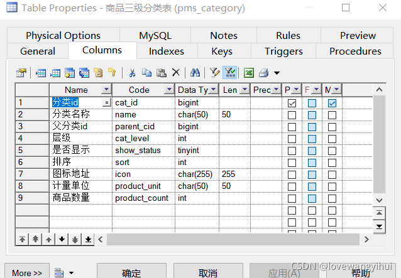Check Primary key for icon row

(292, 174)
